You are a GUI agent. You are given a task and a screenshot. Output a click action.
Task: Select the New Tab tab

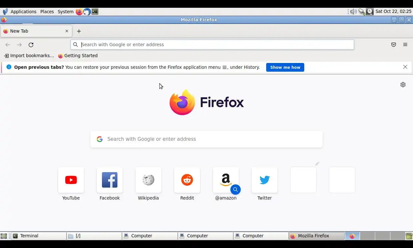click(x=35, y=31)
